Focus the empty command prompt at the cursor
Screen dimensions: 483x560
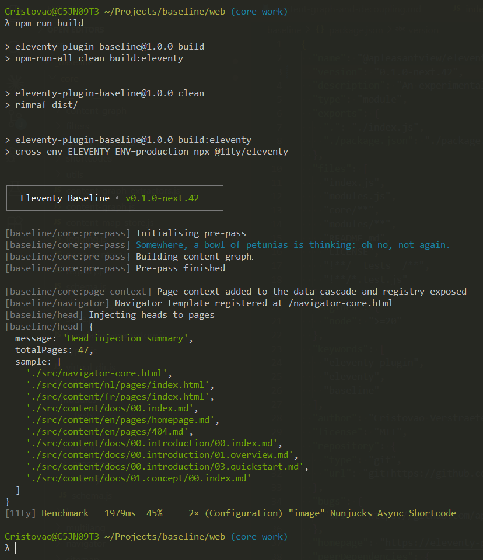tap(16, 548)
